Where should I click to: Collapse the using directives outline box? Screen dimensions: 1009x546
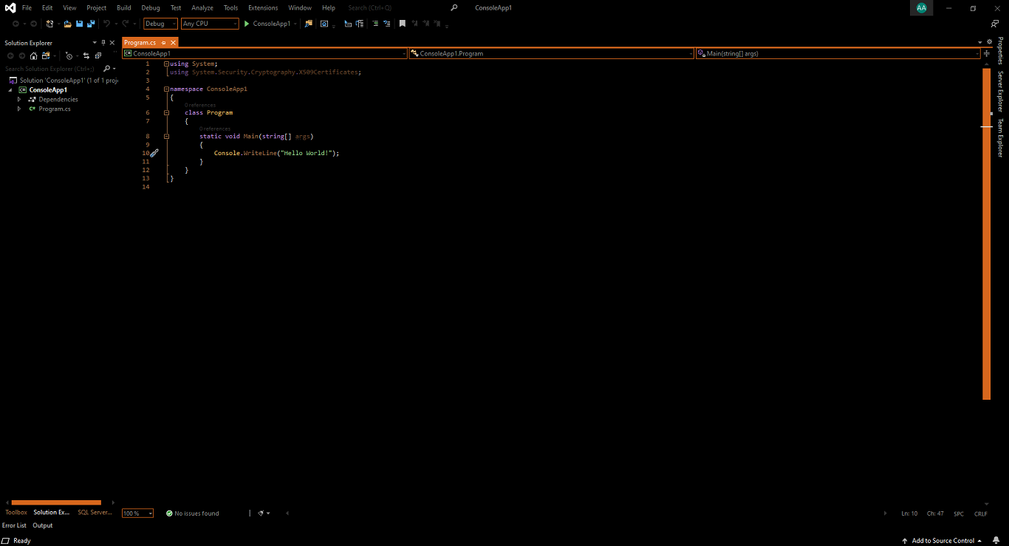pos(166,64)
